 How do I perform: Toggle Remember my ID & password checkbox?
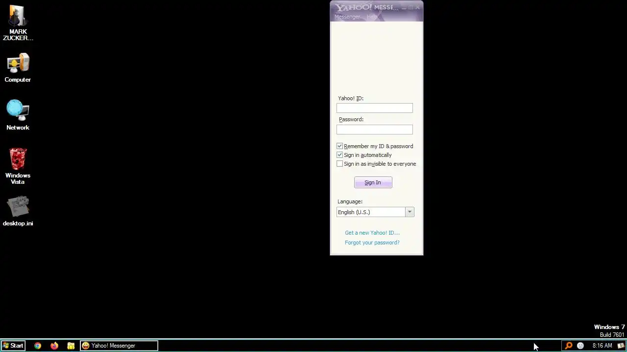coord(339,146)
